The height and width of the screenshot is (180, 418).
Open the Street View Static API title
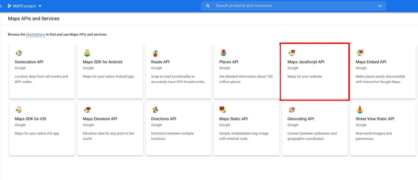click(375, 119)
